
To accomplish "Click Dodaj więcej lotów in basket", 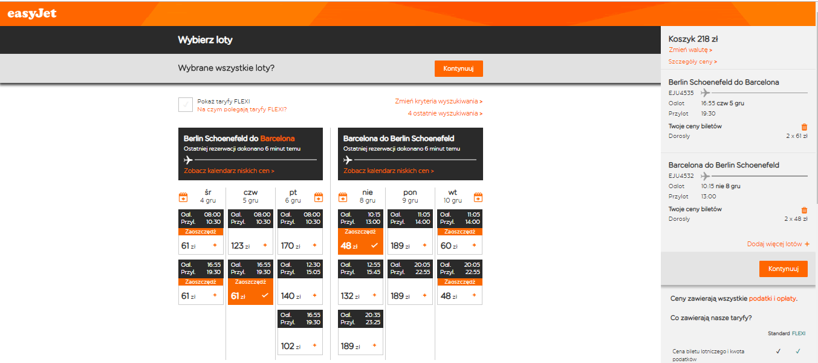I will click(778, 244).
